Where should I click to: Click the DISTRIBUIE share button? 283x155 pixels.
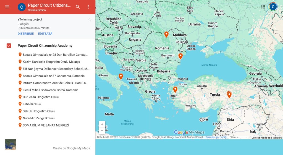[x=26, y=34]
